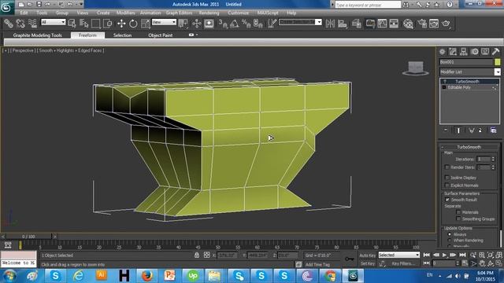Open the Modifiers menu
Image resolution: width=504 pixels, height=283 pixels.
pos(126,13)
